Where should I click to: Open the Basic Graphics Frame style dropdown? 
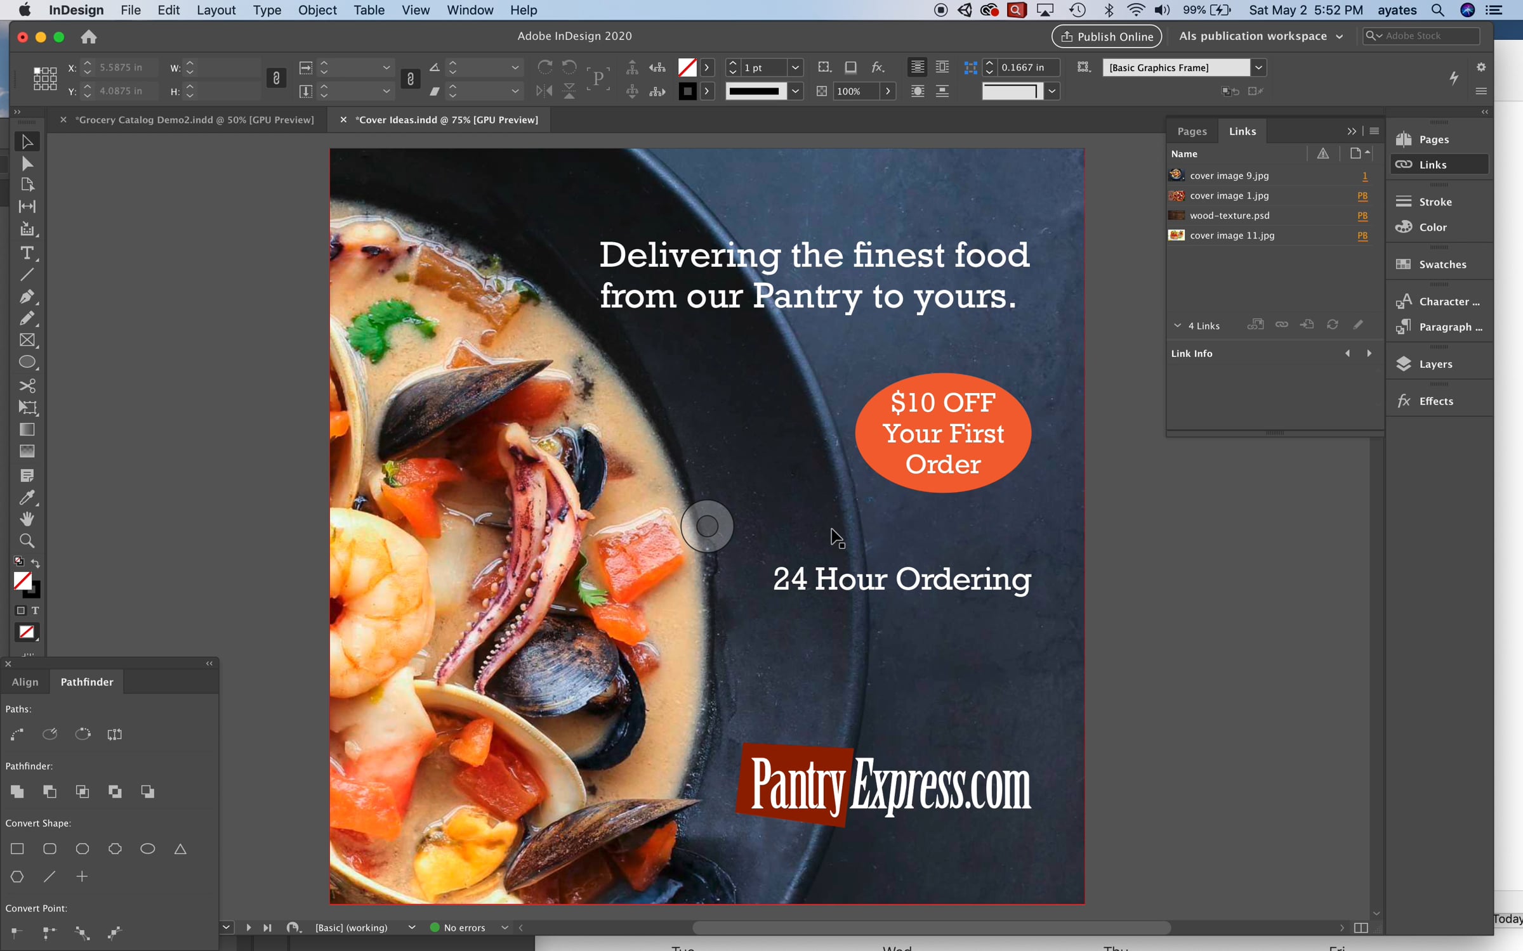coord(1258,67)
